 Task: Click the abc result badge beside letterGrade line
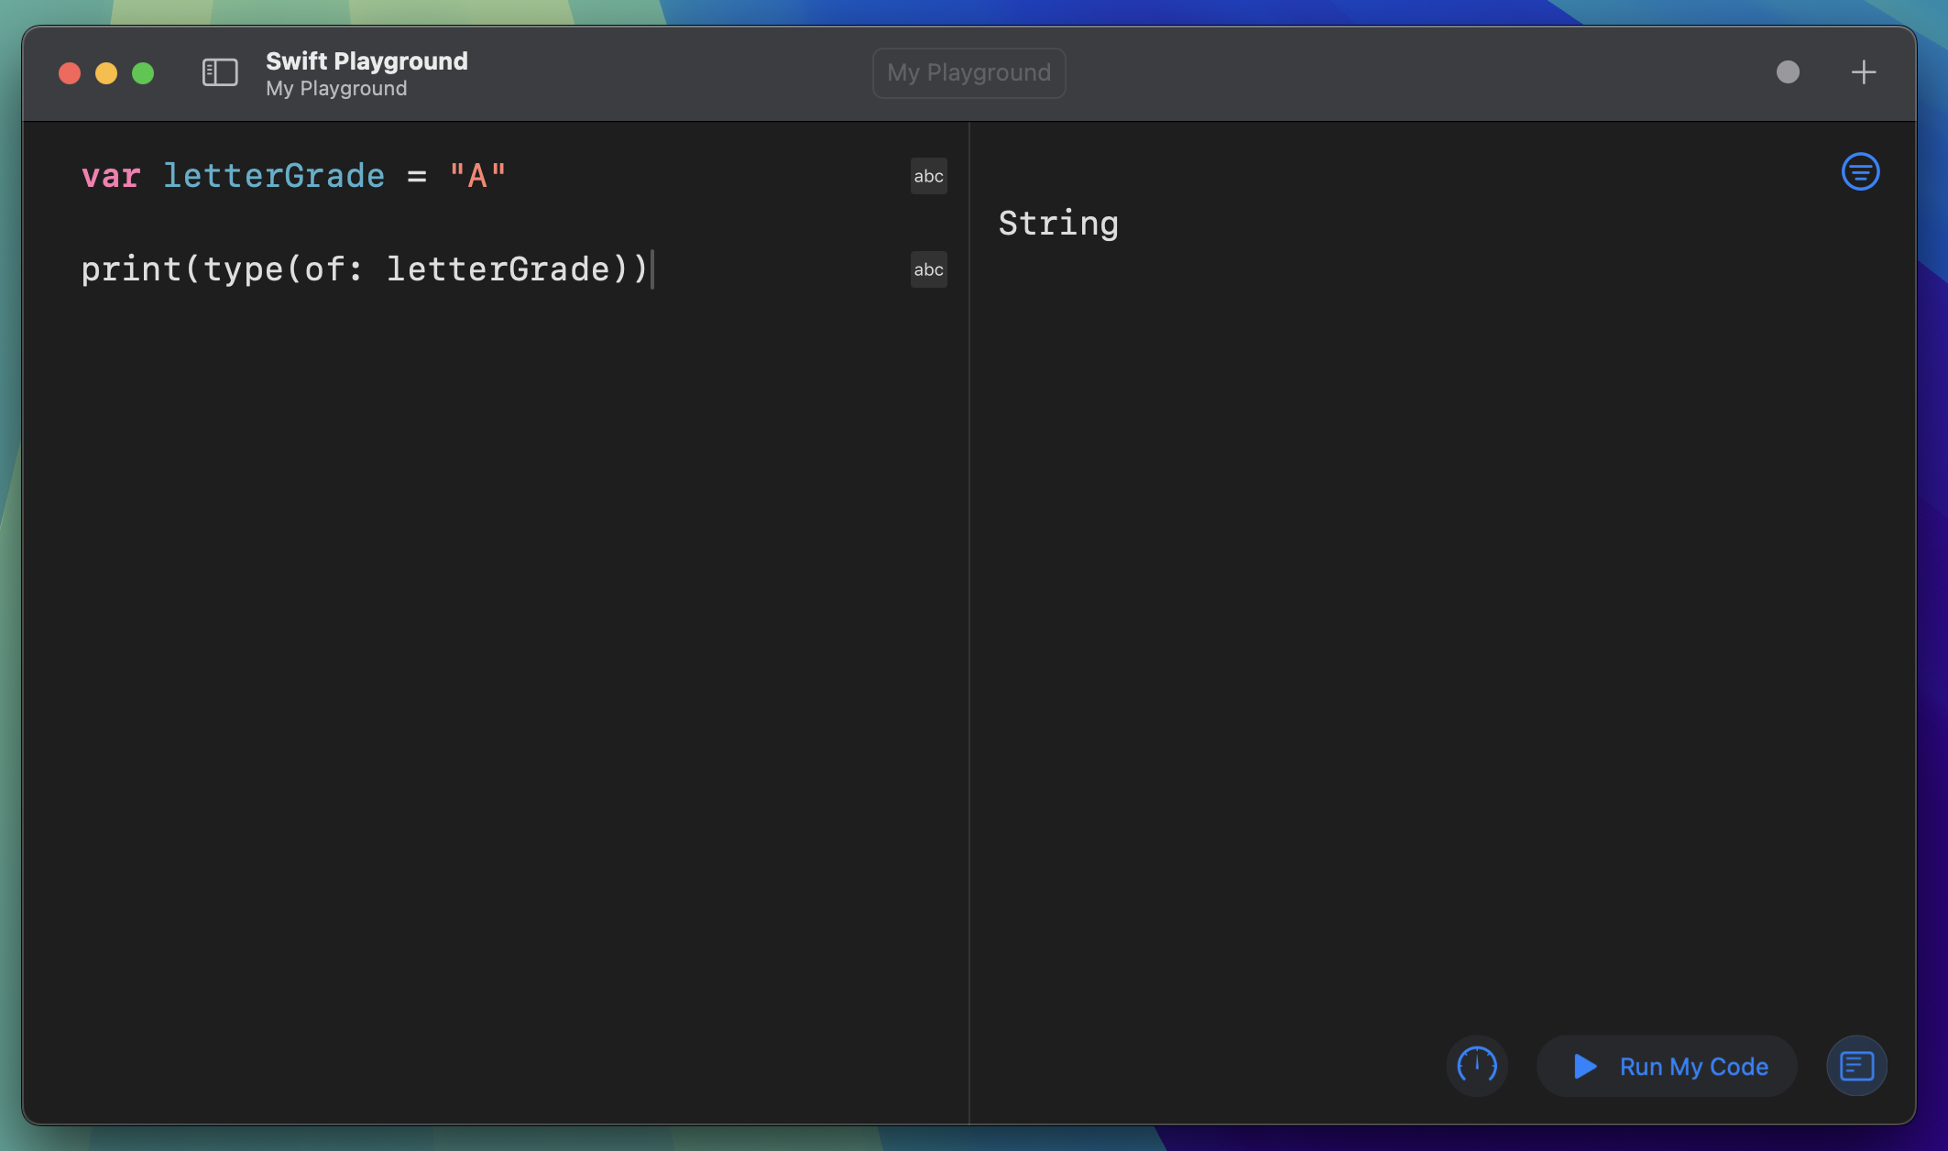928,176
